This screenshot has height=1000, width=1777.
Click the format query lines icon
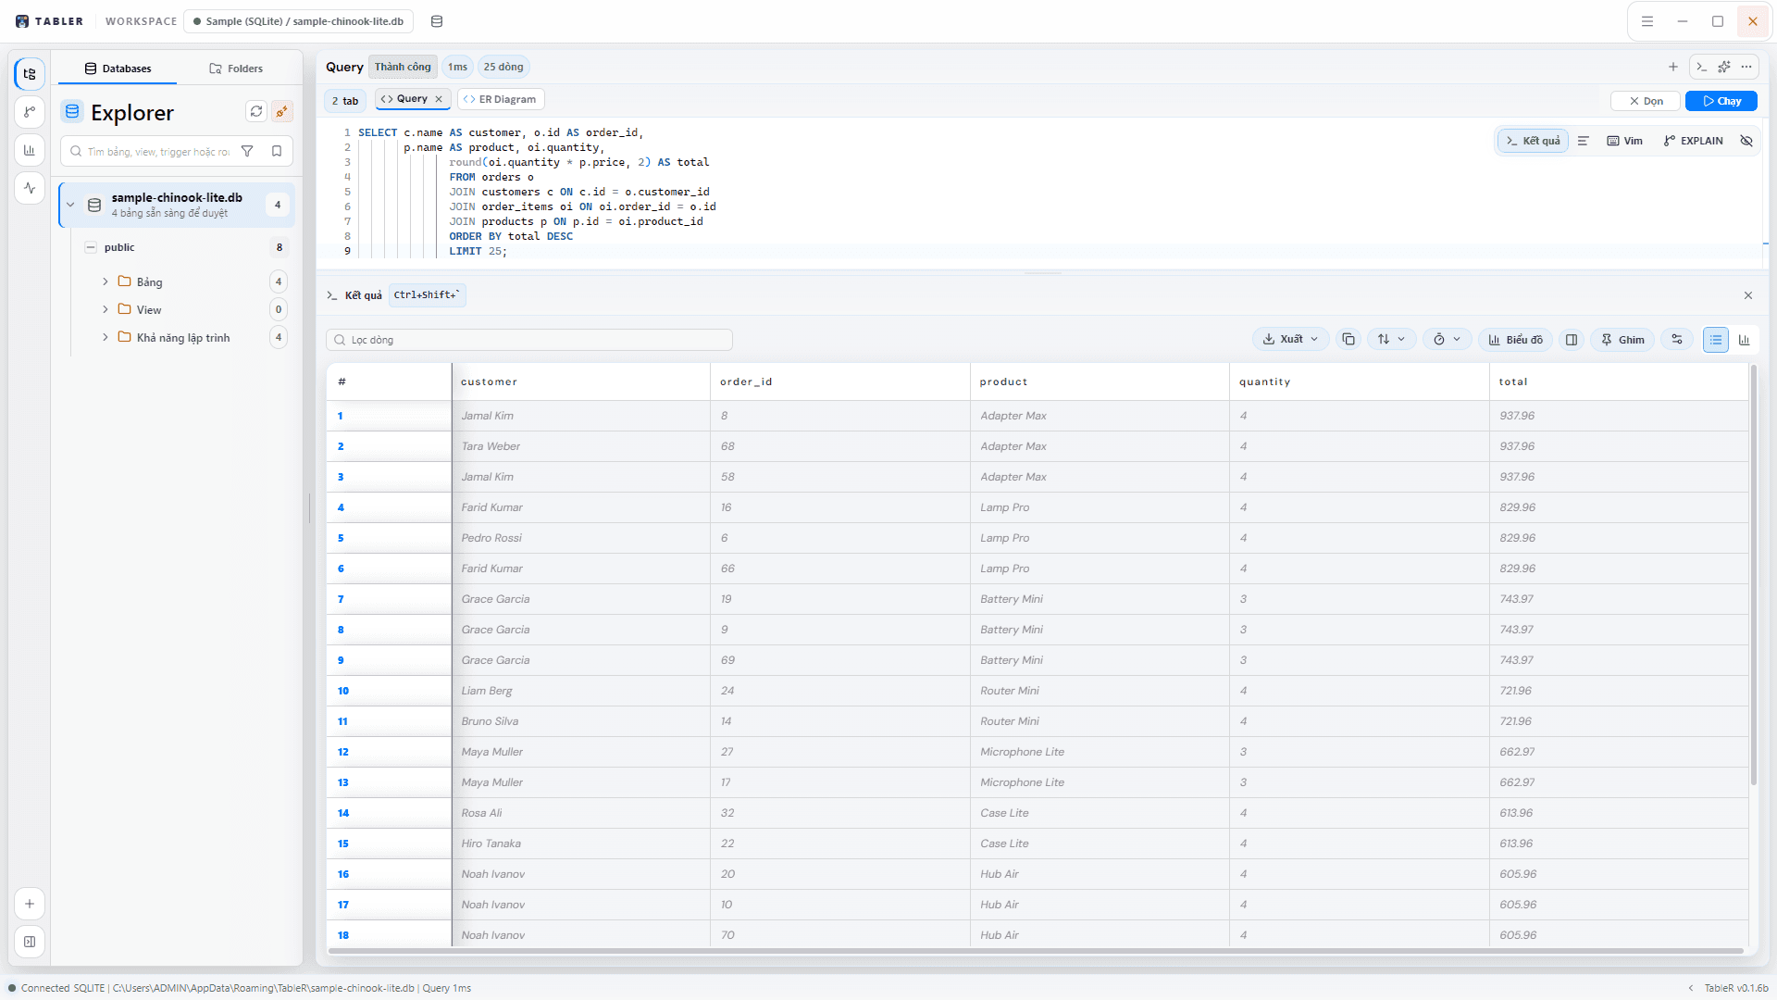(1584, 141)
